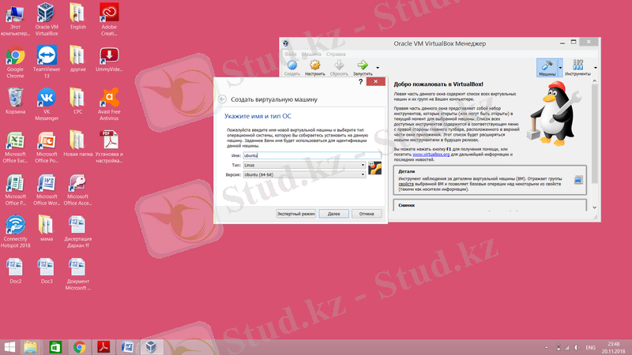Viewport: 632px width, 355px height.
Task: Open Настроить settings in VirtualBox toolbar
Action: 314,68
